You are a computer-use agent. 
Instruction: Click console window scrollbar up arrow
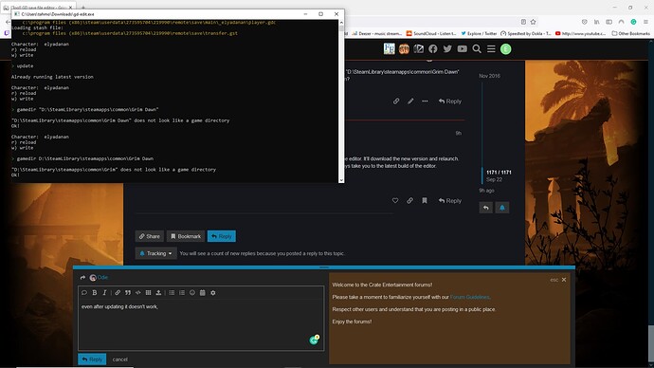tap(341, 23)
